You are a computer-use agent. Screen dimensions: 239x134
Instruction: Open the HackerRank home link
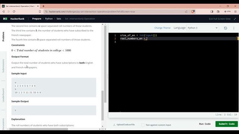[18, 19]
